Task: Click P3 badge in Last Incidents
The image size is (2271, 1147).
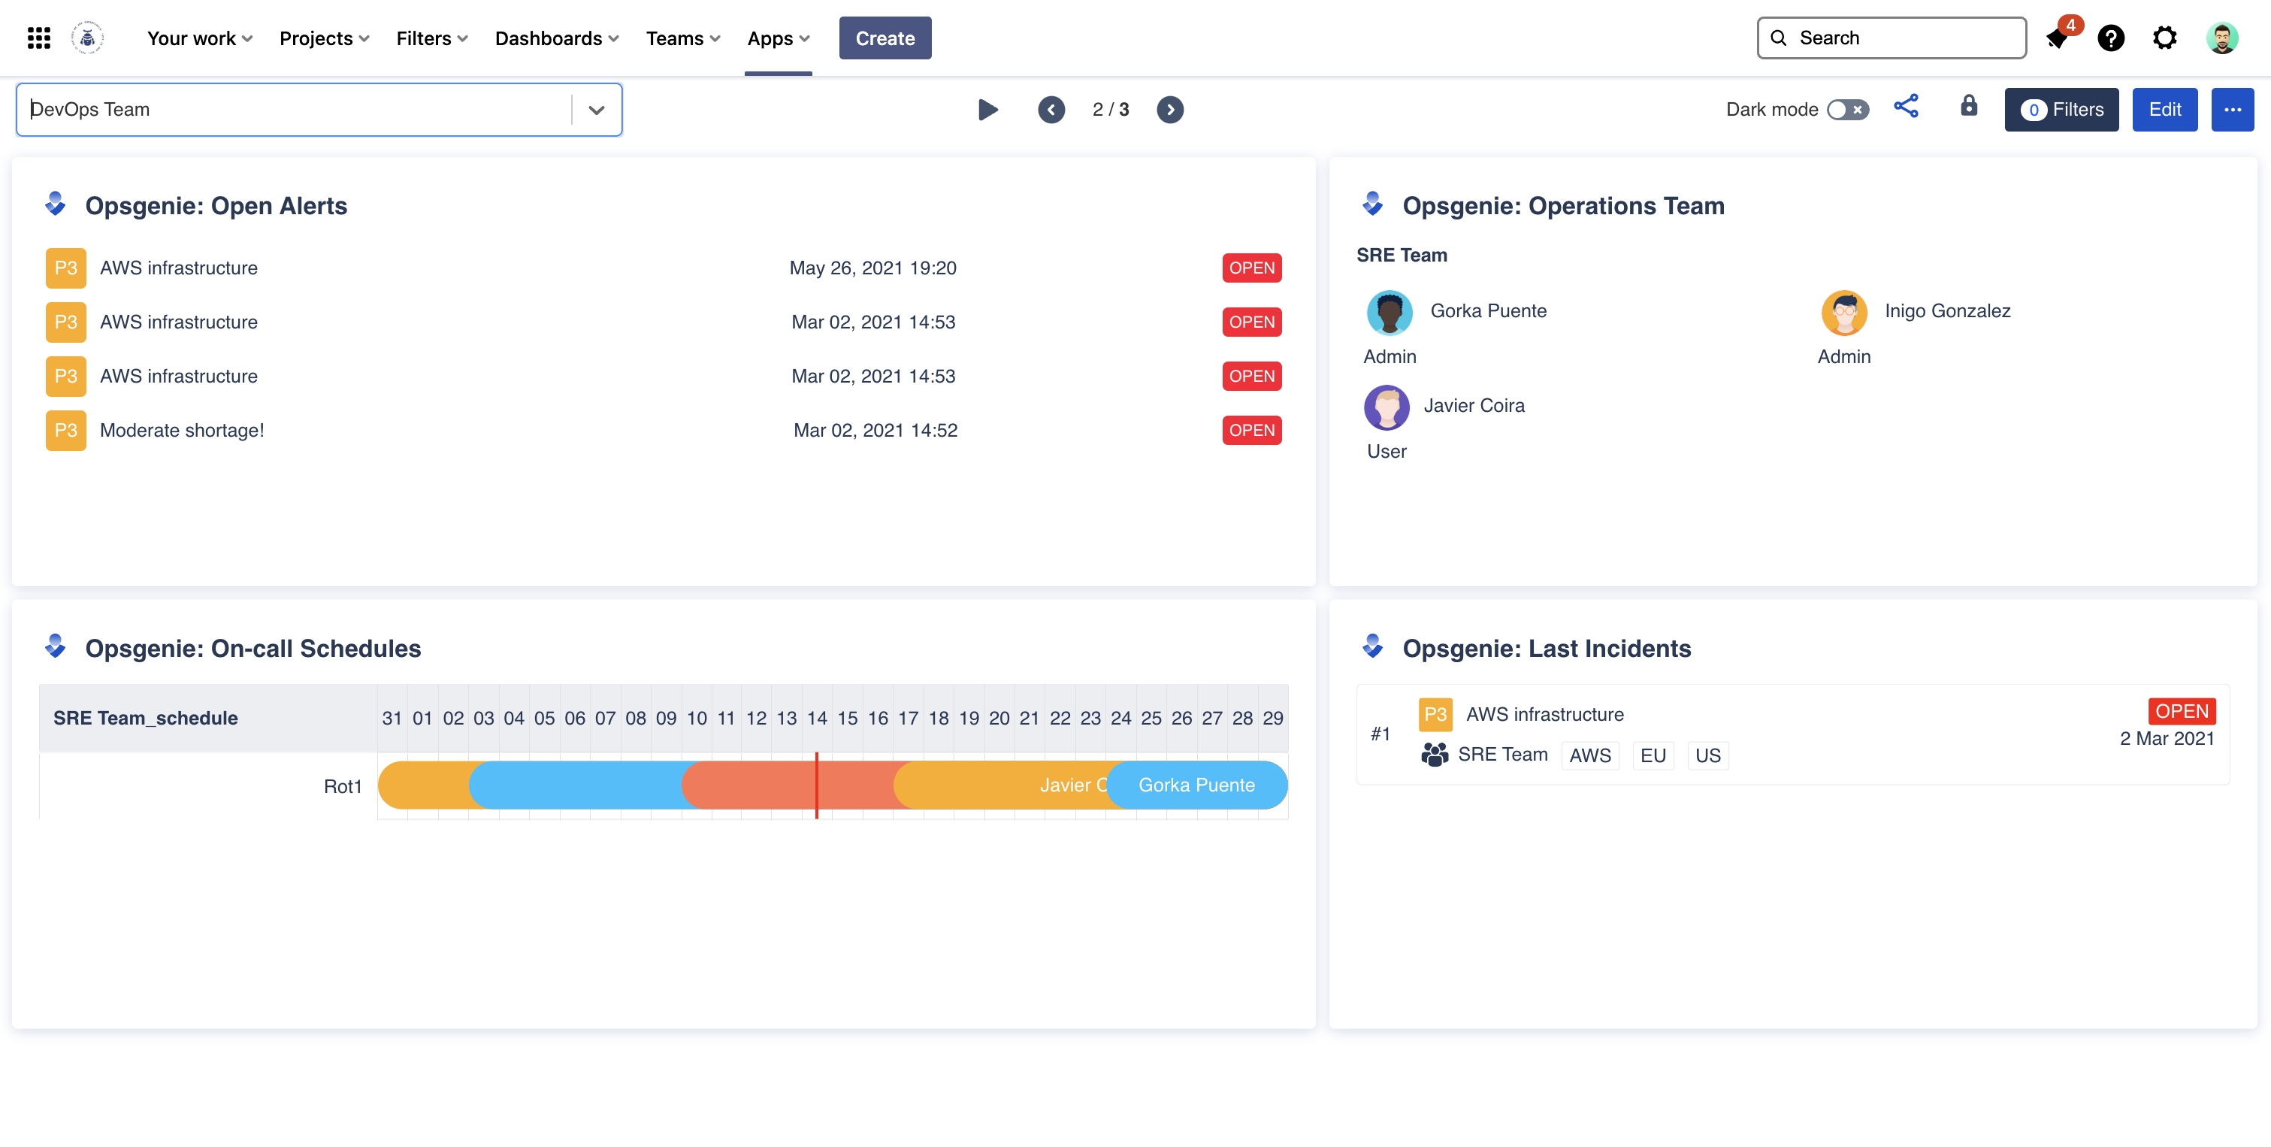Action: [x=1435, y=714]
